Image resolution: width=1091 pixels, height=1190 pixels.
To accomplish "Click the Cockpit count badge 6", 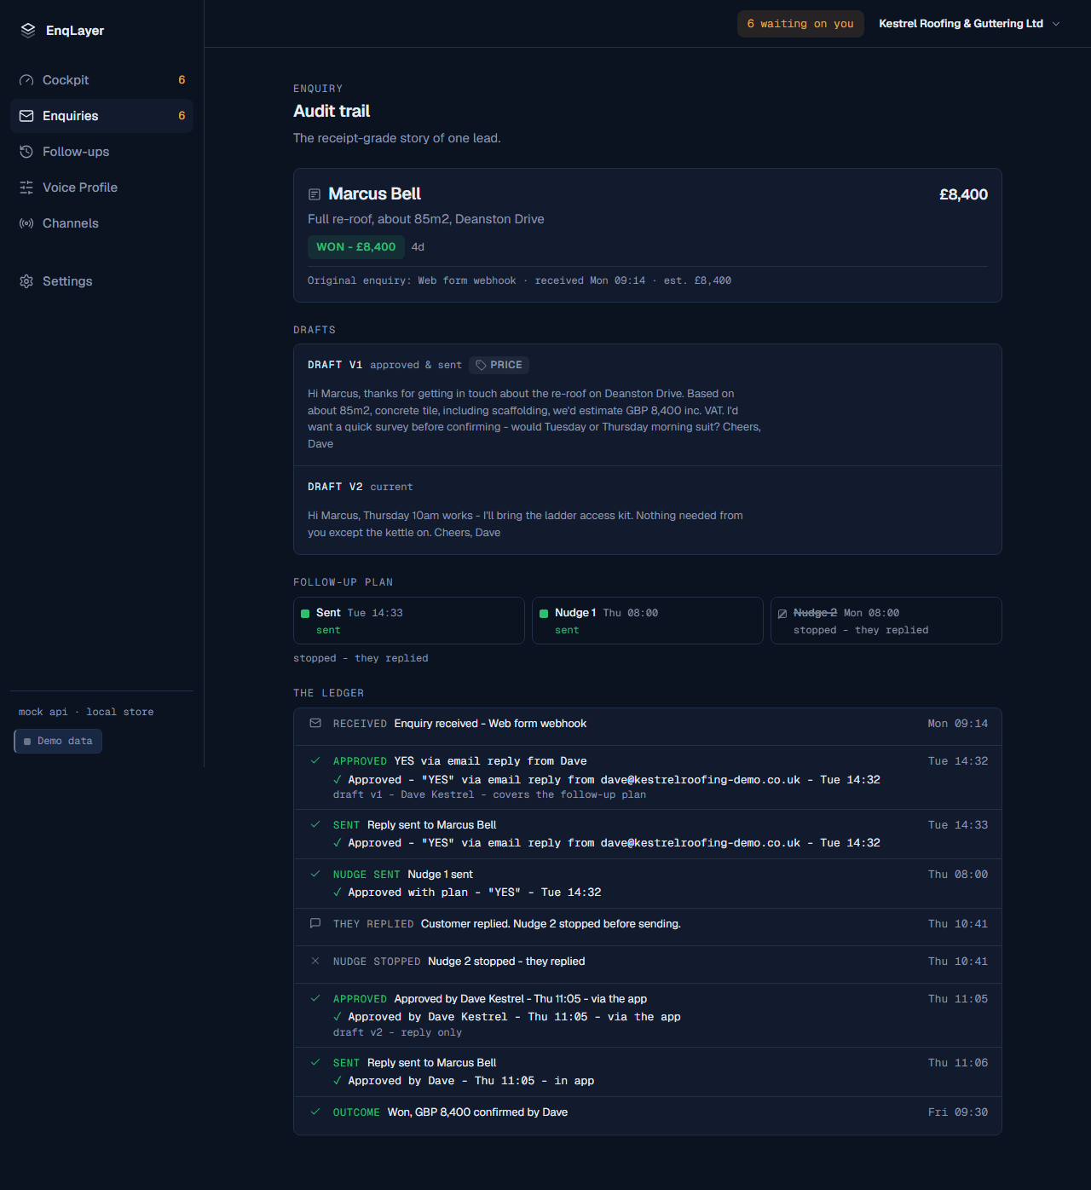I will point(182,80).
